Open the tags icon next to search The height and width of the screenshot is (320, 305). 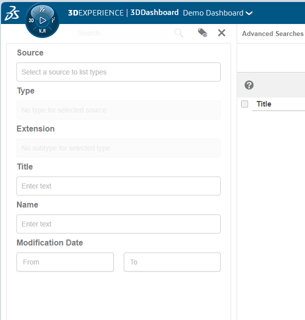[202, 33]
